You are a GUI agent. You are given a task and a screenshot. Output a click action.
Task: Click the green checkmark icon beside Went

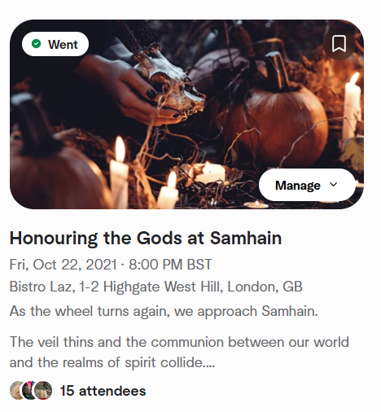36,44
